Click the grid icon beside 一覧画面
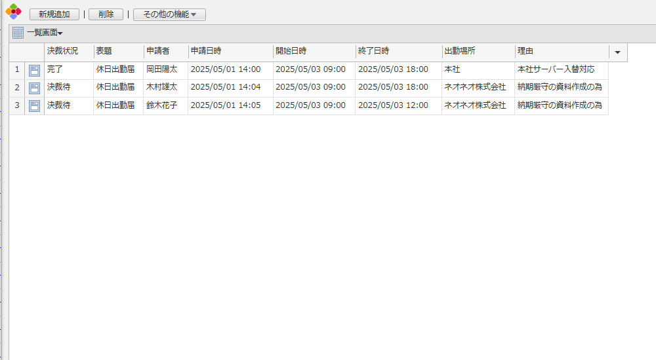 (18, 33)
